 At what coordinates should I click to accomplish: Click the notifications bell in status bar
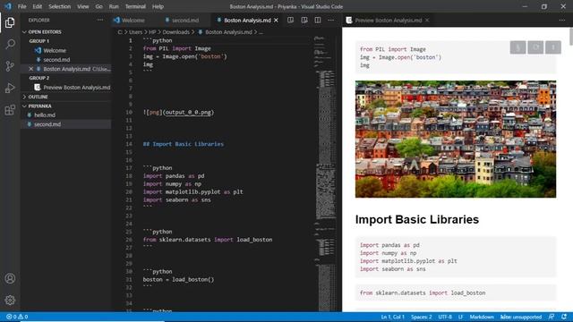coord(564,317)
